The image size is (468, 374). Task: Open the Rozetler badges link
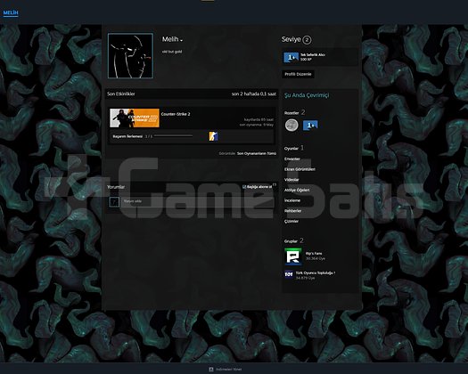coord(291,113)
